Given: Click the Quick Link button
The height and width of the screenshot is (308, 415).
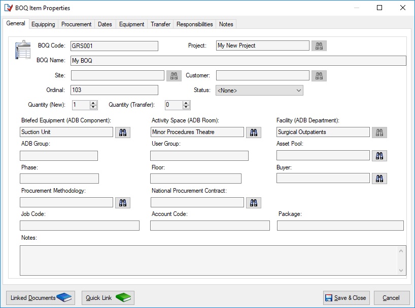Looking at the screenshot, I should [108, 298].
